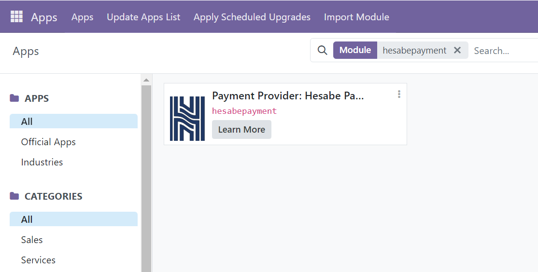Open the Hesabe module kebab menu

coord(399,95)
